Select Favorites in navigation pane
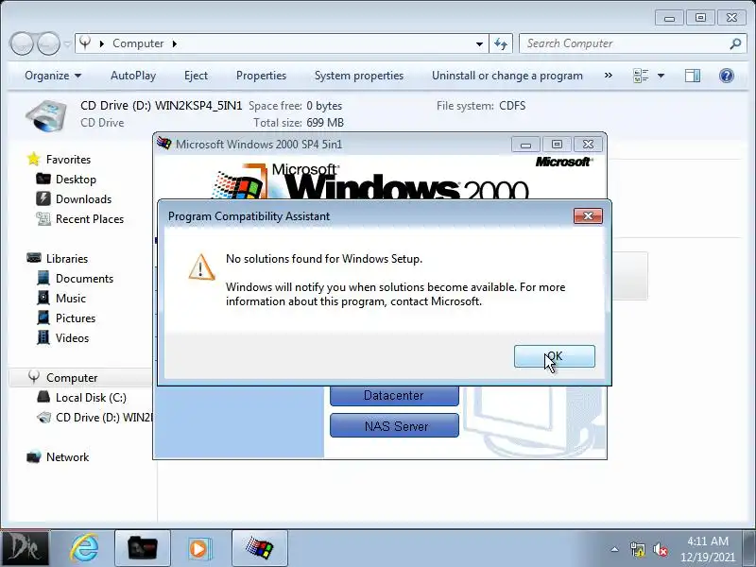 [68, 159]
